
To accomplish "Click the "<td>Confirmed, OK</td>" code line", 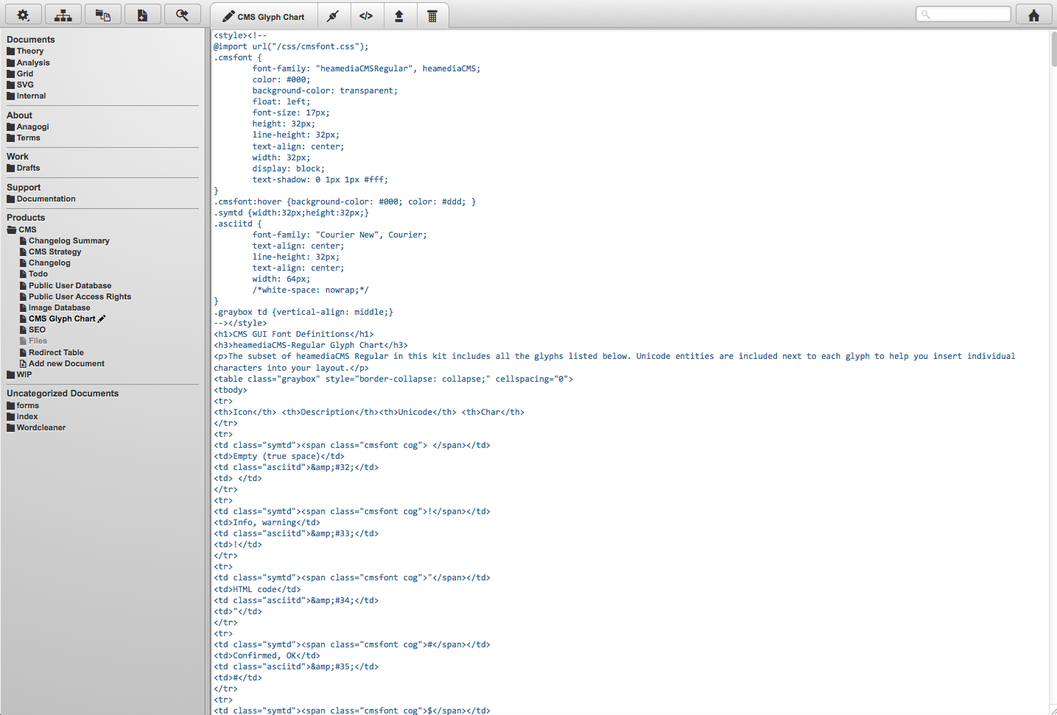I will pyautogui.click(x=267, y=655).
